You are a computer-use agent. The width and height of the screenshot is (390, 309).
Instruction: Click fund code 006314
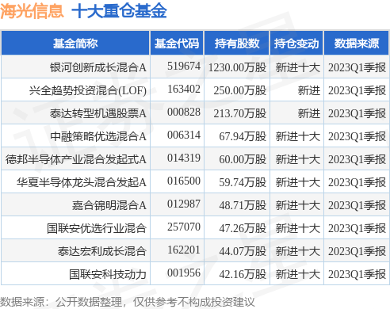pos(184,135)
